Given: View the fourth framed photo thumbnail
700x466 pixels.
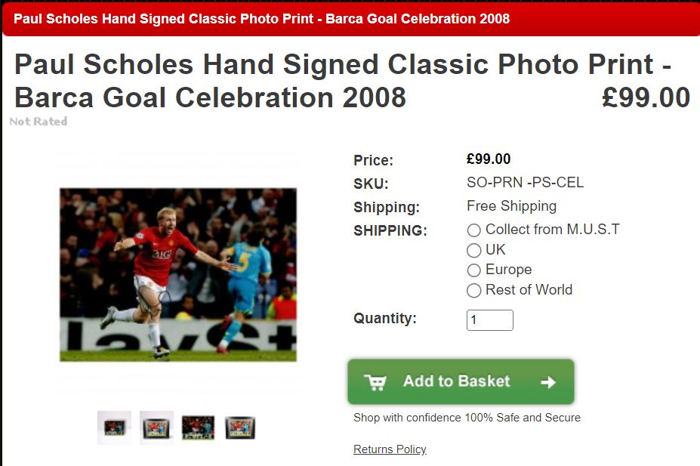Looking at the screenshot, I should tap(240, 427).
